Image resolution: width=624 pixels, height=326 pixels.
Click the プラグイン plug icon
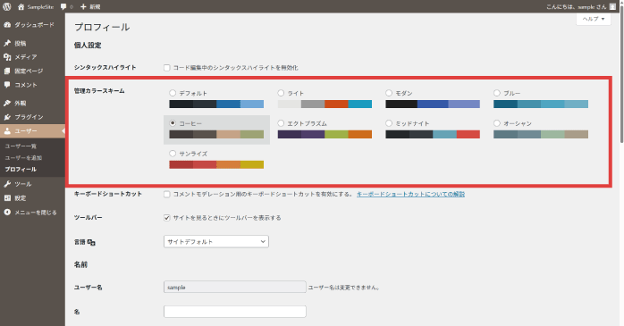point(7,117)
